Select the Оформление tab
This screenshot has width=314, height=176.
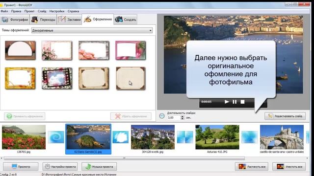tap(98, 20)
